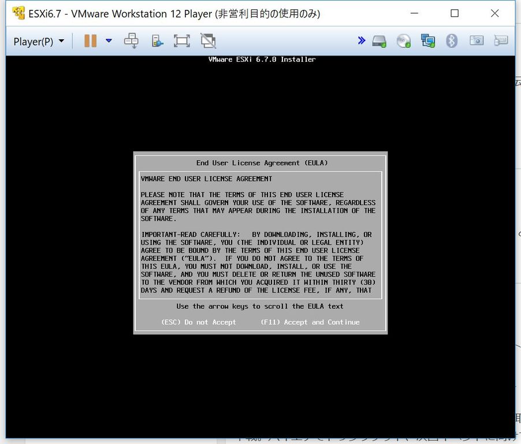This screenshot has height=444, width=521.
Task: Click the CD/DVD drive device icon
Action: (404, 41)
